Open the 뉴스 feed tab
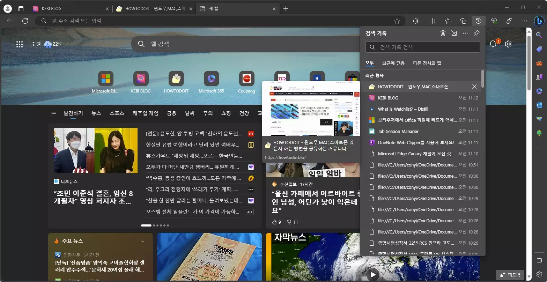 coord(96,113)
